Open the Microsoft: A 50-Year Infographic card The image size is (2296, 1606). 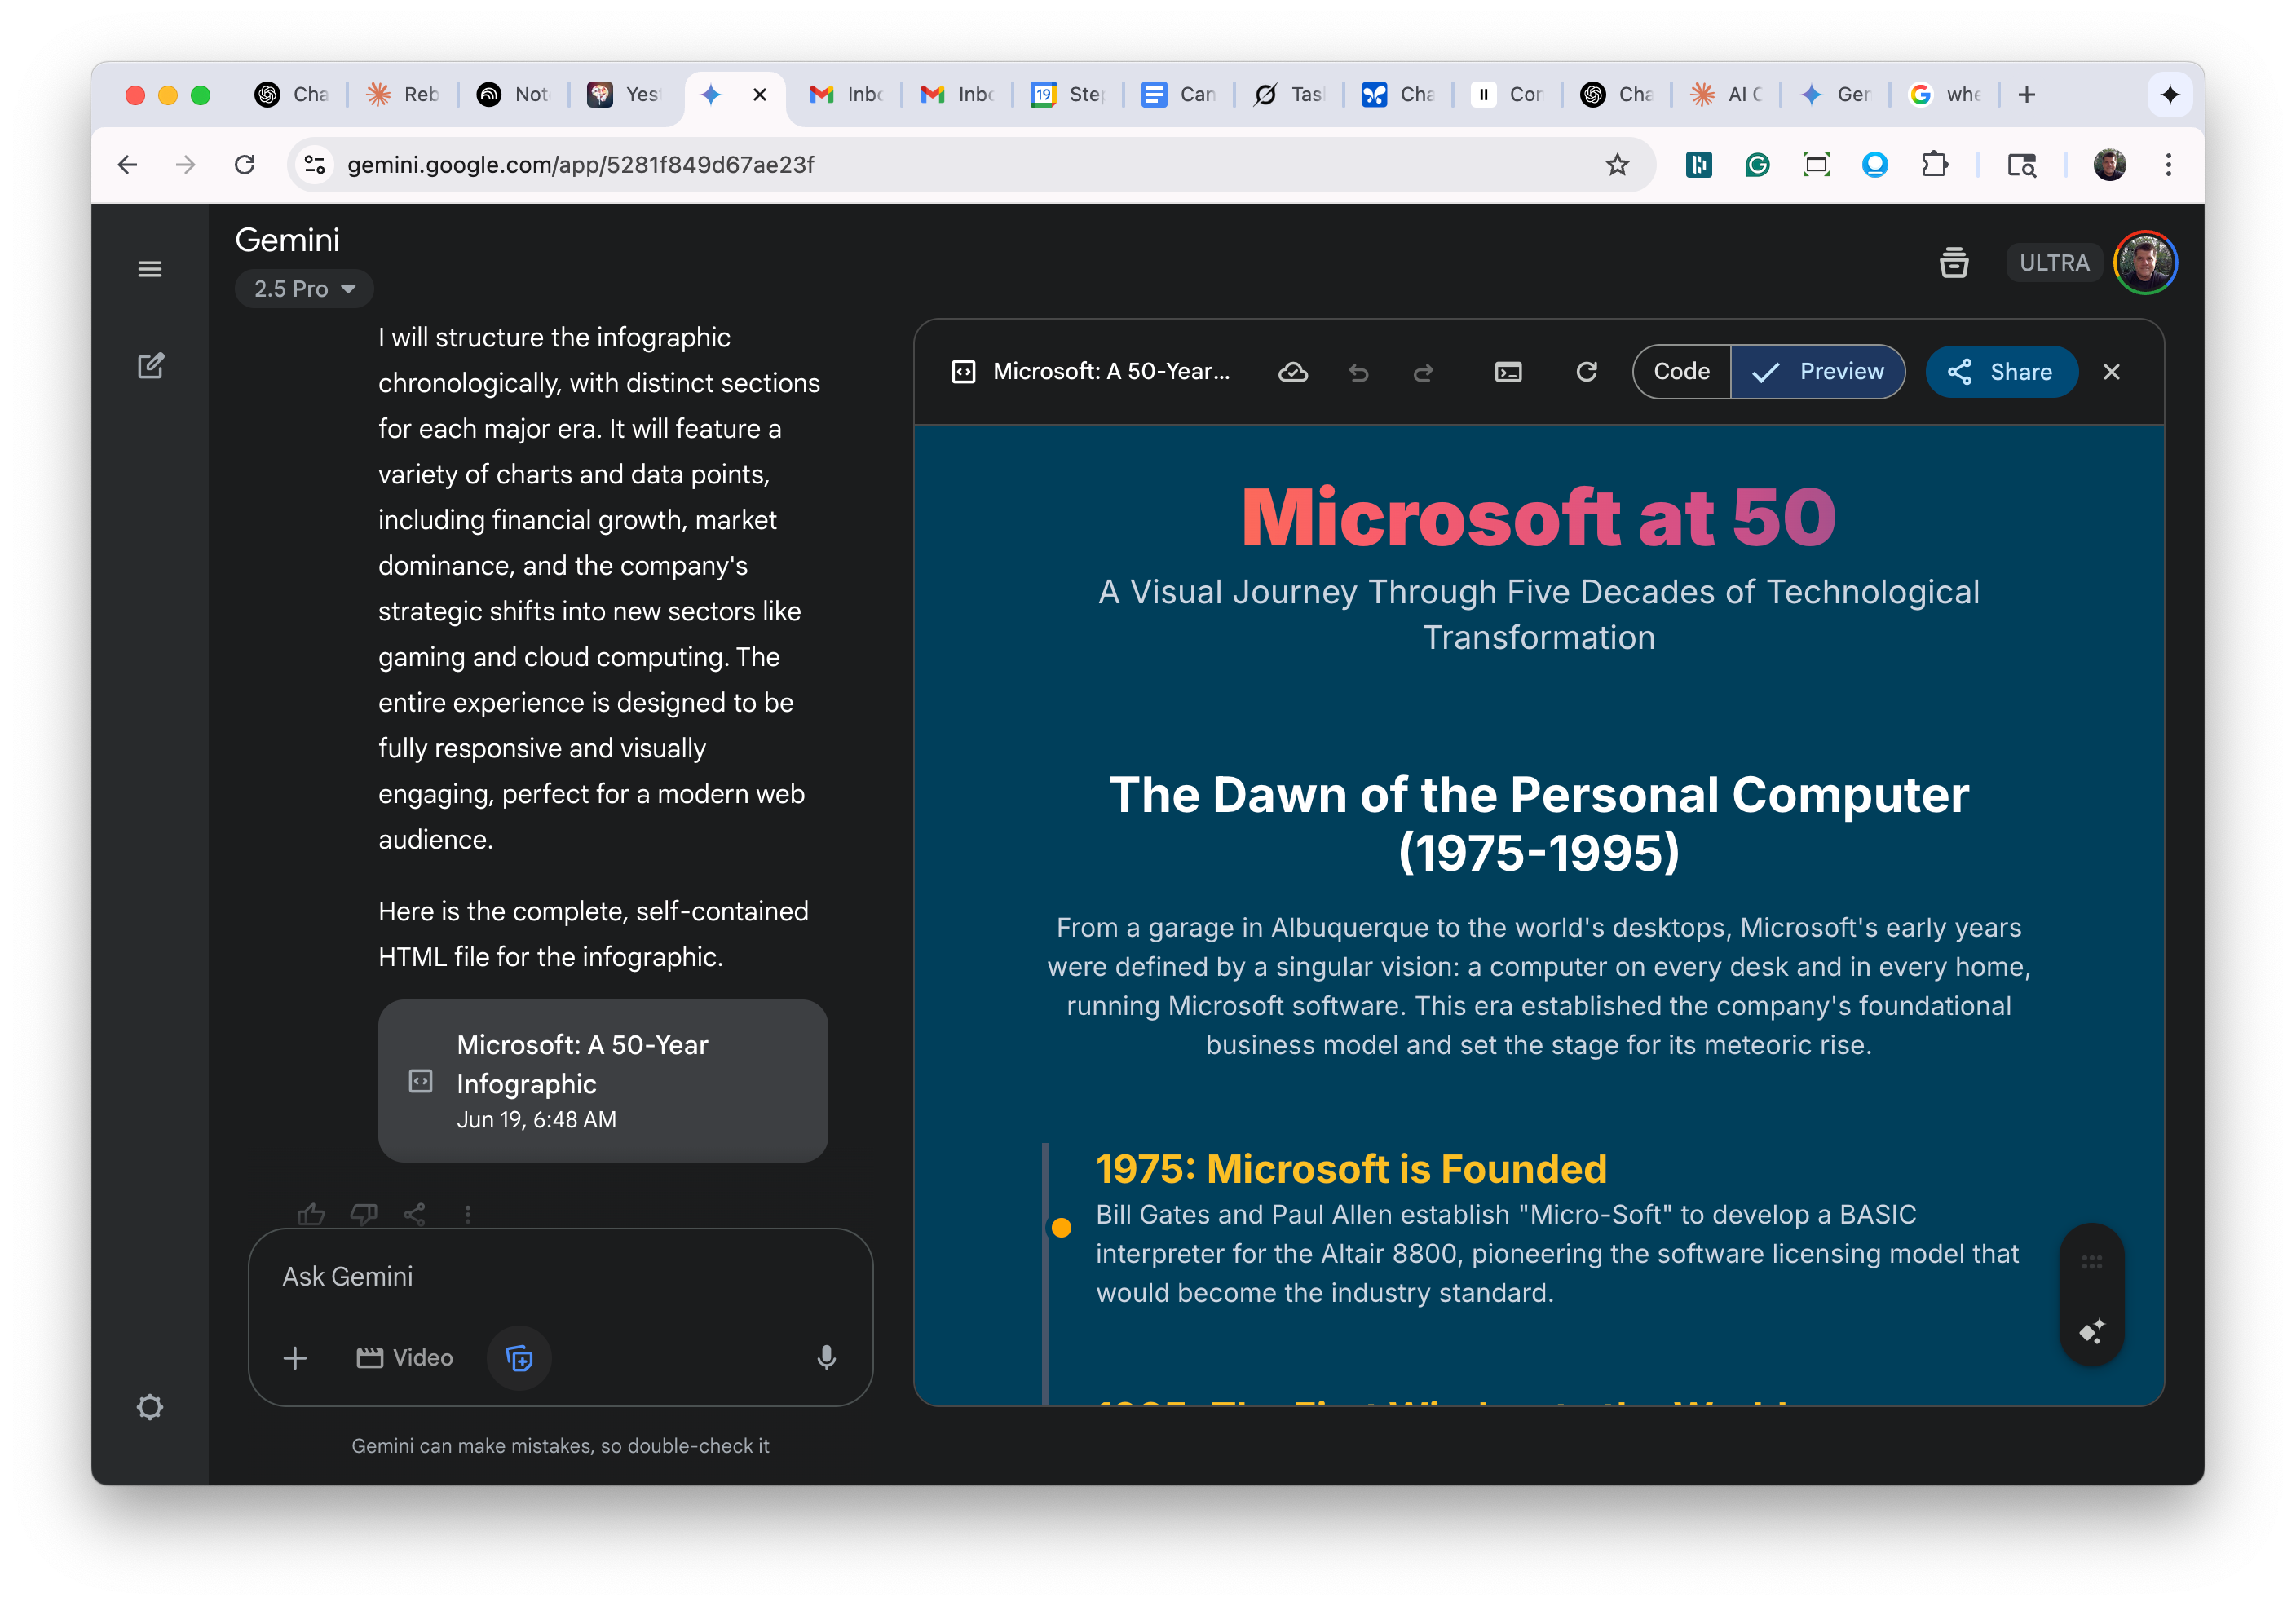click(x=602, y=1081)
